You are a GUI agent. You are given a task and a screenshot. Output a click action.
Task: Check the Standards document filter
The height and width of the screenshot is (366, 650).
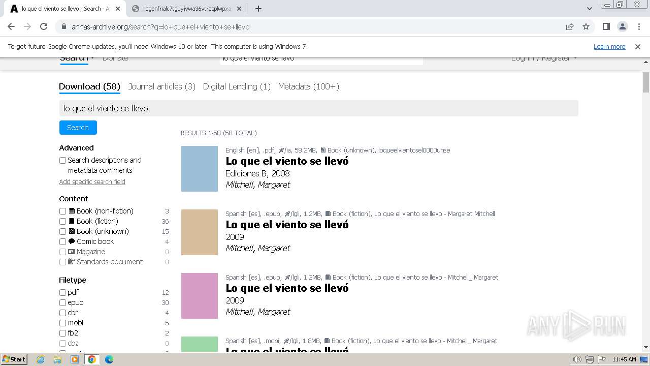coord(62,262)
